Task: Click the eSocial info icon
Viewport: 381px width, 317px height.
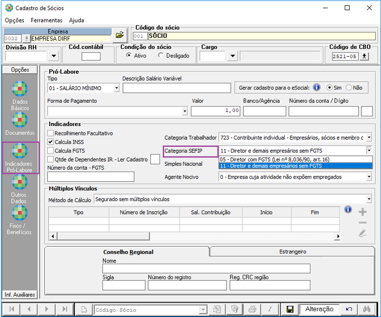Action: pyautogui.click(x=316, y=87)
